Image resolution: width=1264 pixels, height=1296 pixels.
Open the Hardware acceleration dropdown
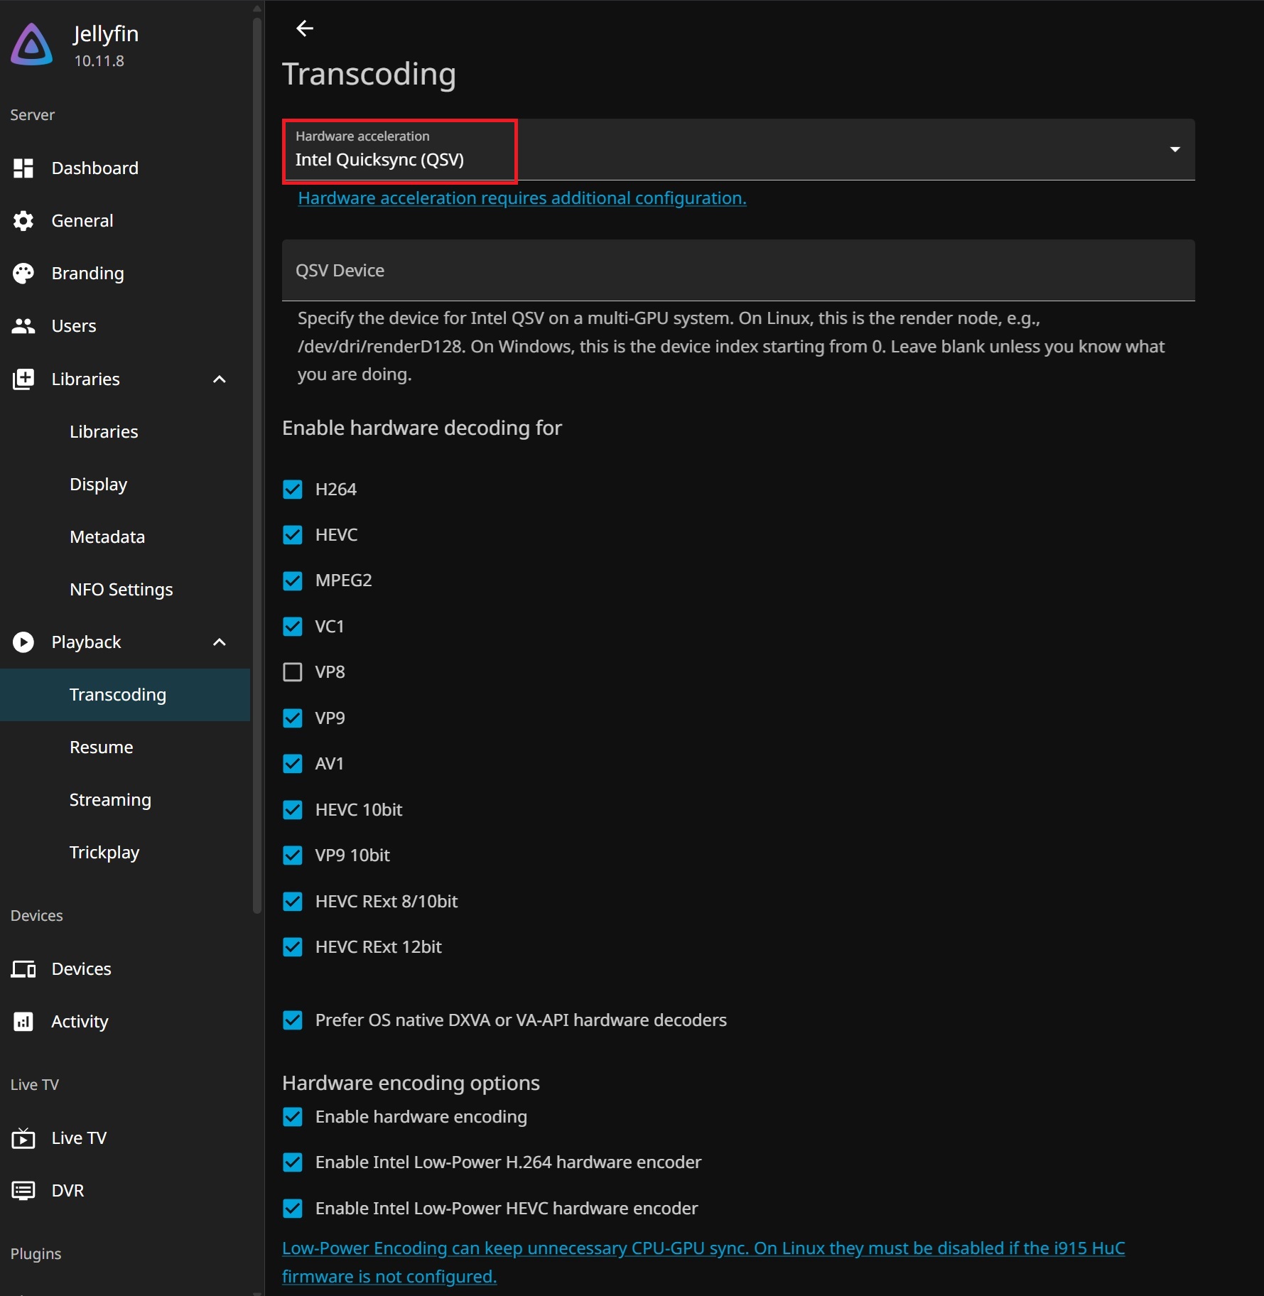coord(738,149)
